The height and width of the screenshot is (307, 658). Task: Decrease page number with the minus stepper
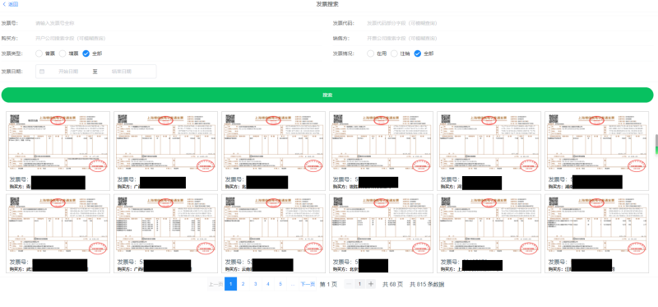tap(348, 284)
